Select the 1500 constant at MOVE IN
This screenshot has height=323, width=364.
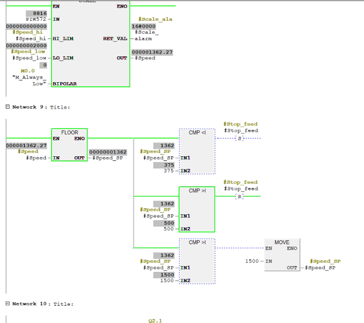[x=251, y=261]
